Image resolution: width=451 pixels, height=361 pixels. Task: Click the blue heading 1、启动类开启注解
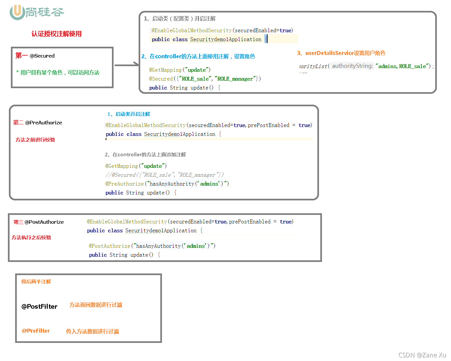pyautogui.click(x=129, y=114)
